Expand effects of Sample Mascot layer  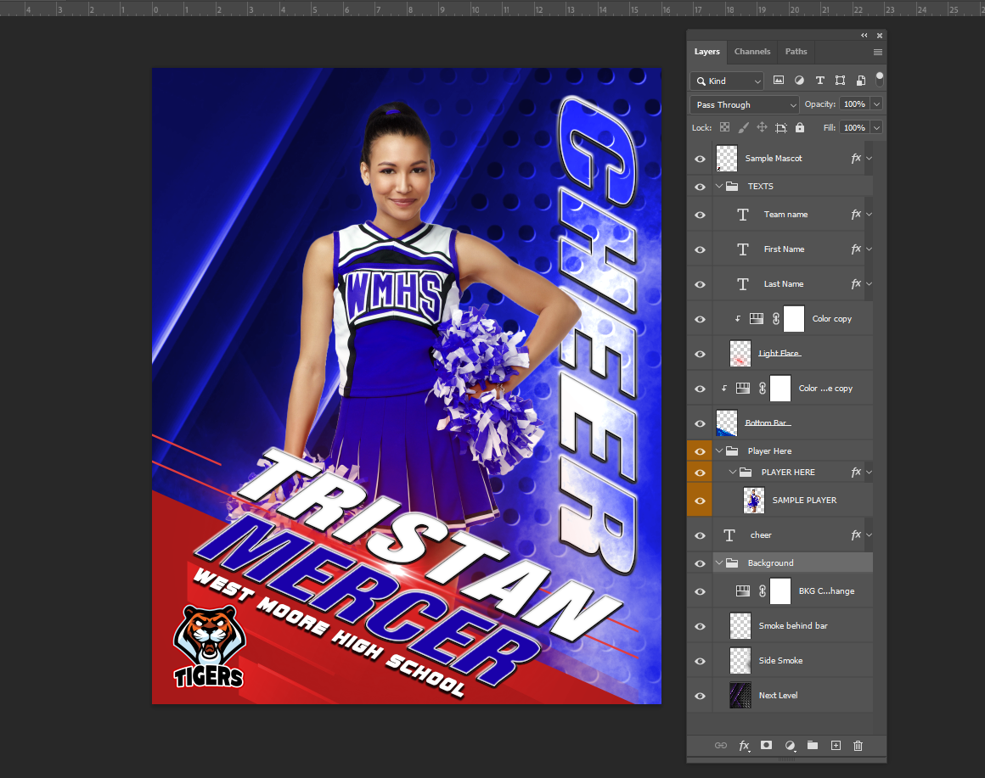tap(870, 159)
